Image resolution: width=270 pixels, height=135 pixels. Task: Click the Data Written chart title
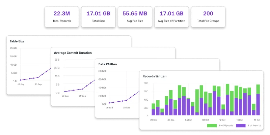click(x=108, y=64)
